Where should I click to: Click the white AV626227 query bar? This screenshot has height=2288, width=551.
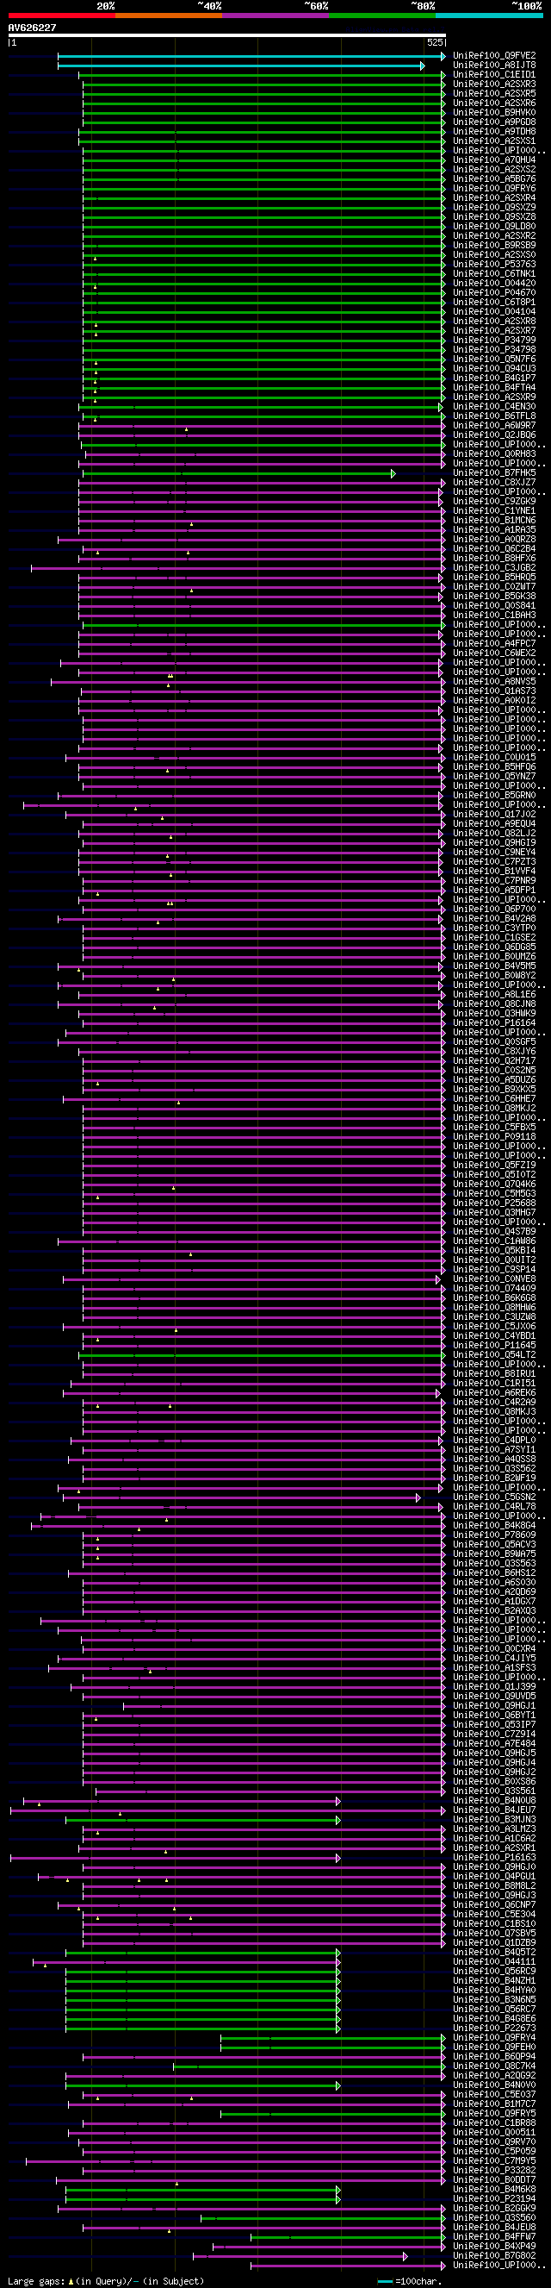(226, 35)
